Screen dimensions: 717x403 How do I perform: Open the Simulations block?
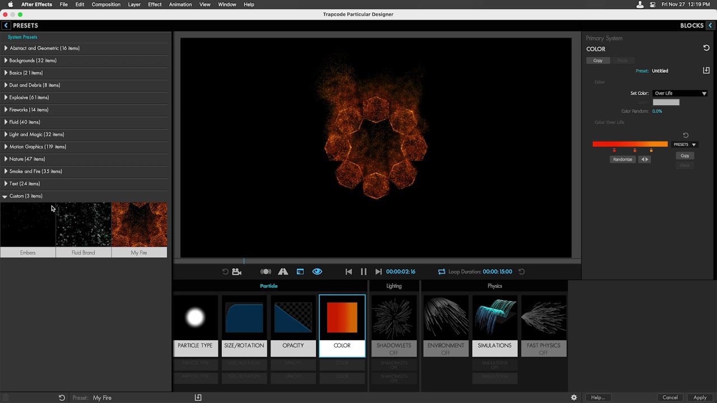coord(494,326)
